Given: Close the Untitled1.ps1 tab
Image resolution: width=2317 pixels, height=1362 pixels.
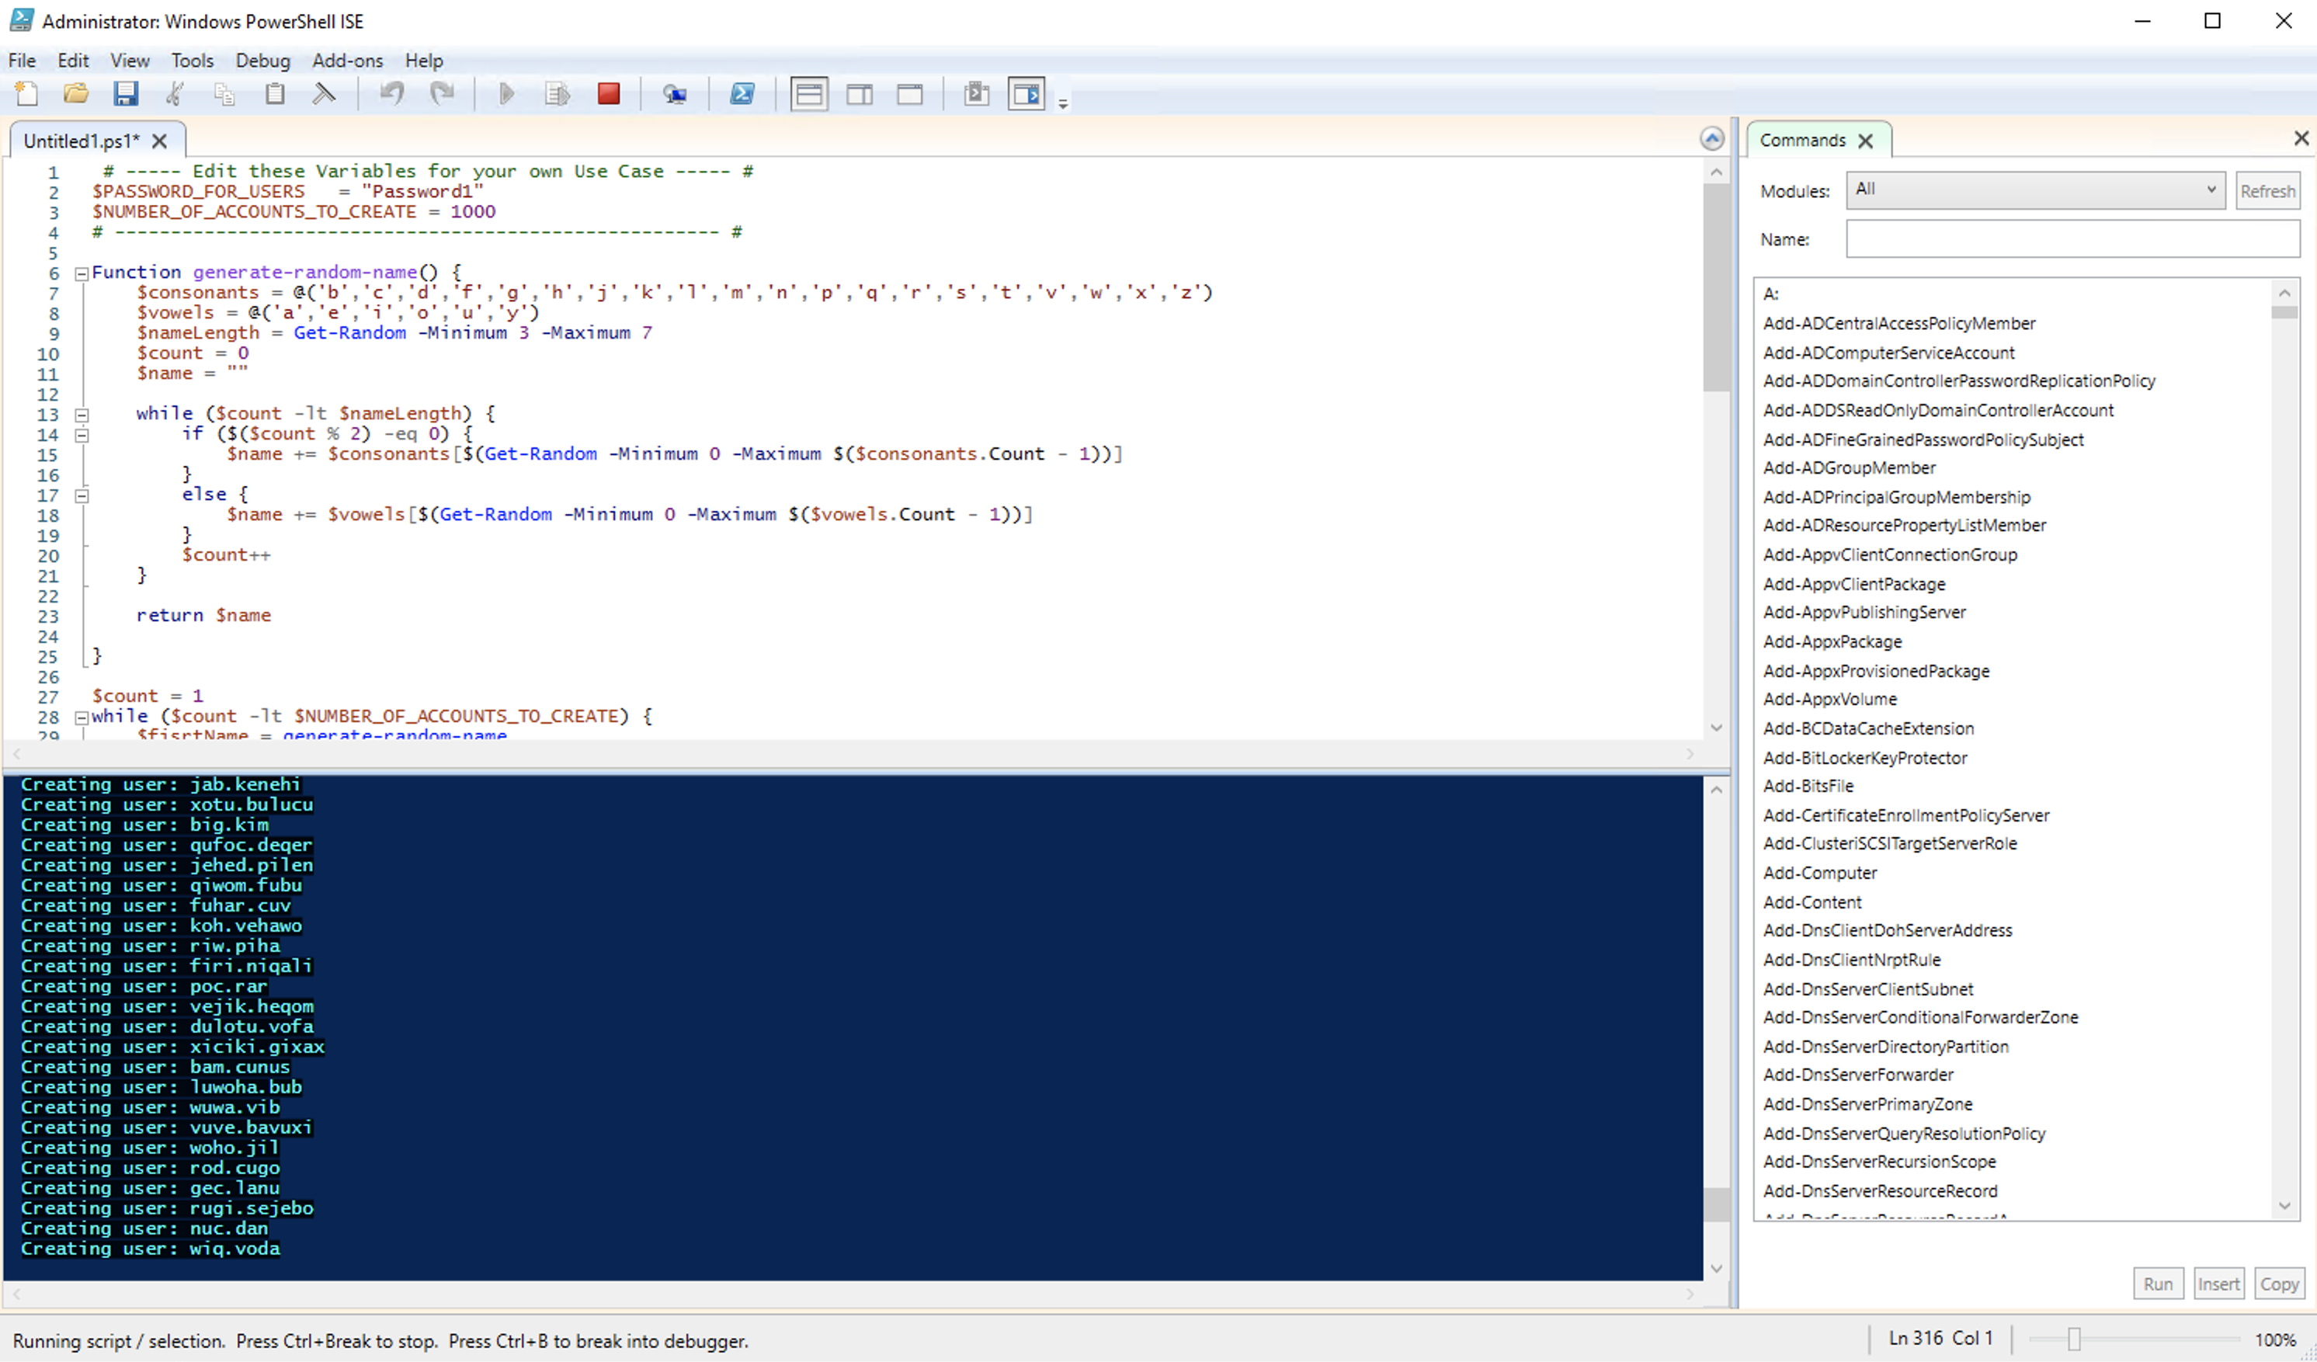Looking at the screenshot, I should (x=159, y=141).
